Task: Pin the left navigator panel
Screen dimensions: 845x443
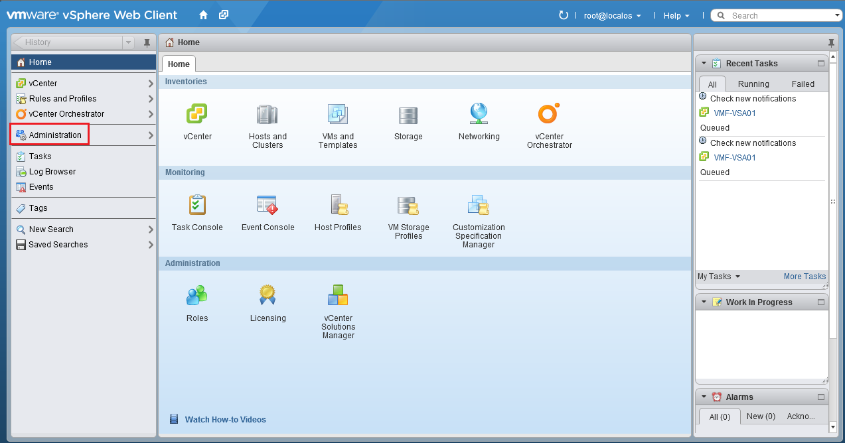Action: [147, 42]
